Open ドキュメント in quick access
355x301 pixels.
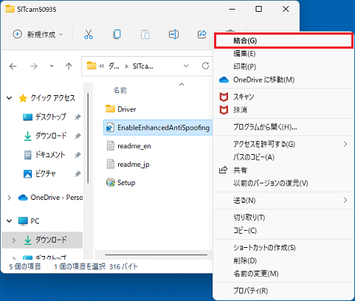pyautogui.click(x=44, y=155)
